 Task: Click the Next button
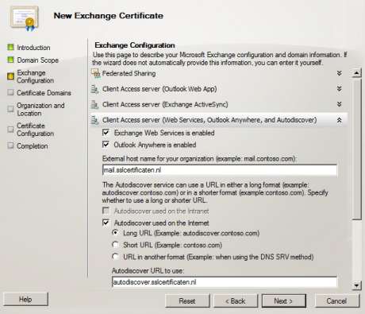(x=284, y=301)
